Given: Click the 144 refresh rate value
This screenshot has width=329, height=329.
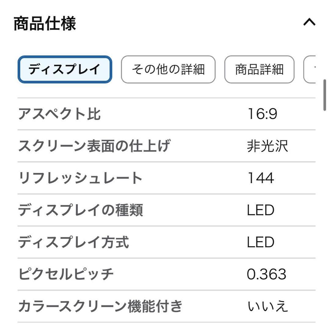Looking at the screenshot, I should (260, 178).
